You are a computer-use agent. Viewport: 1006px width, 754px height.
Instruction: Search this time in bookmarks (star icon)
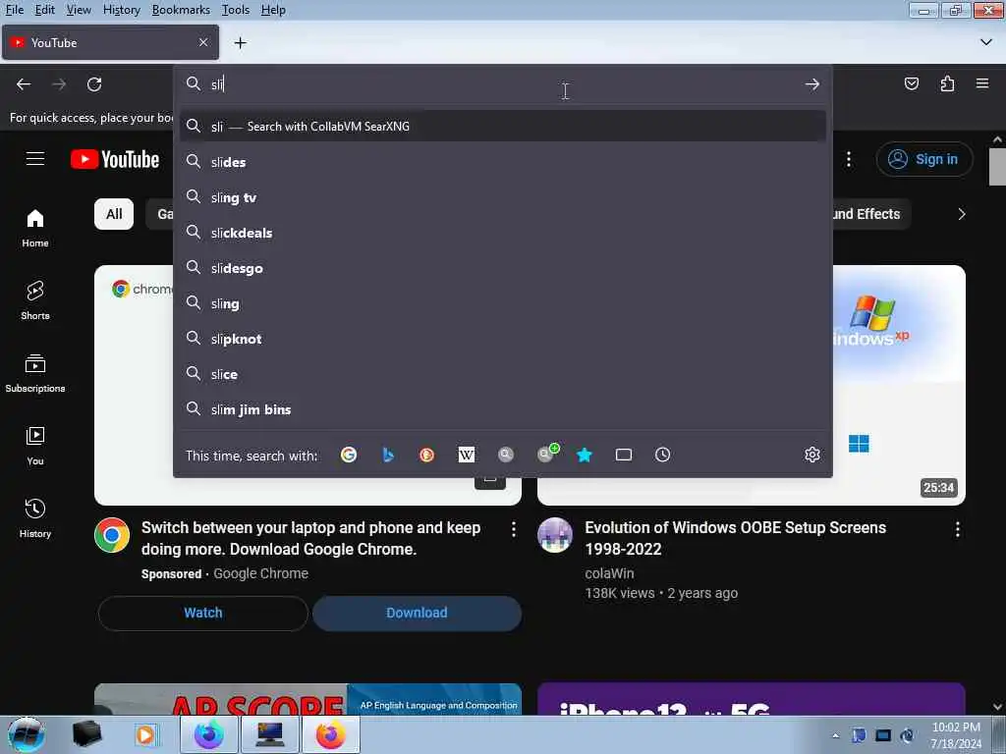pos(584,456)
